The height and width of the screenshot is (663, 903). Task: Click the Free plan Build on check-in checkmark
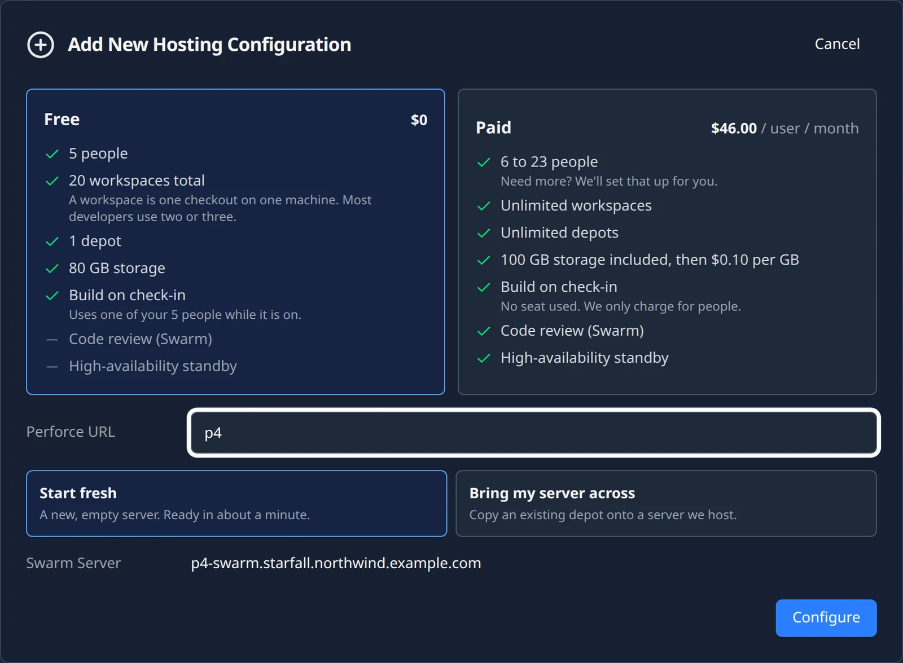52,296
